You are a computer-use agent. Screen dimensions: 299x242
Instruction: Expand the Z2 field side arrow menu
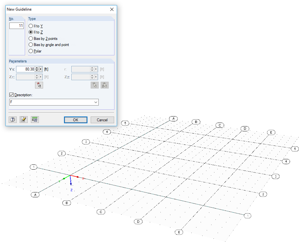point(96,77)
